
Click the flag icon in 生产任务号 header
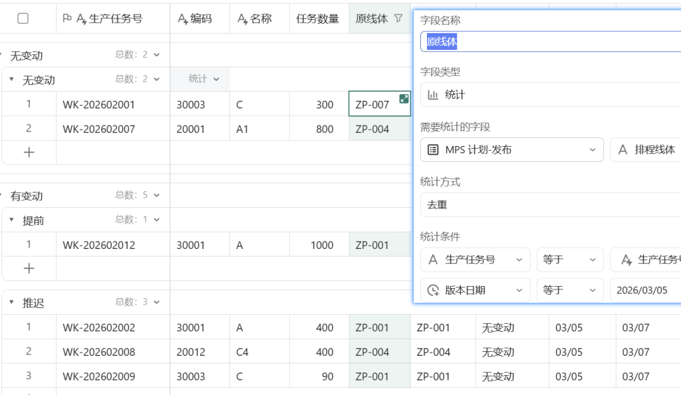click(67, 18)
